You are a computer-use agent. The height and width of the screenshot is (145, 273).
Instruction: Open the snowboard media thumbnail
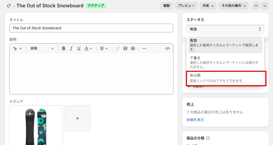(36, 125)
